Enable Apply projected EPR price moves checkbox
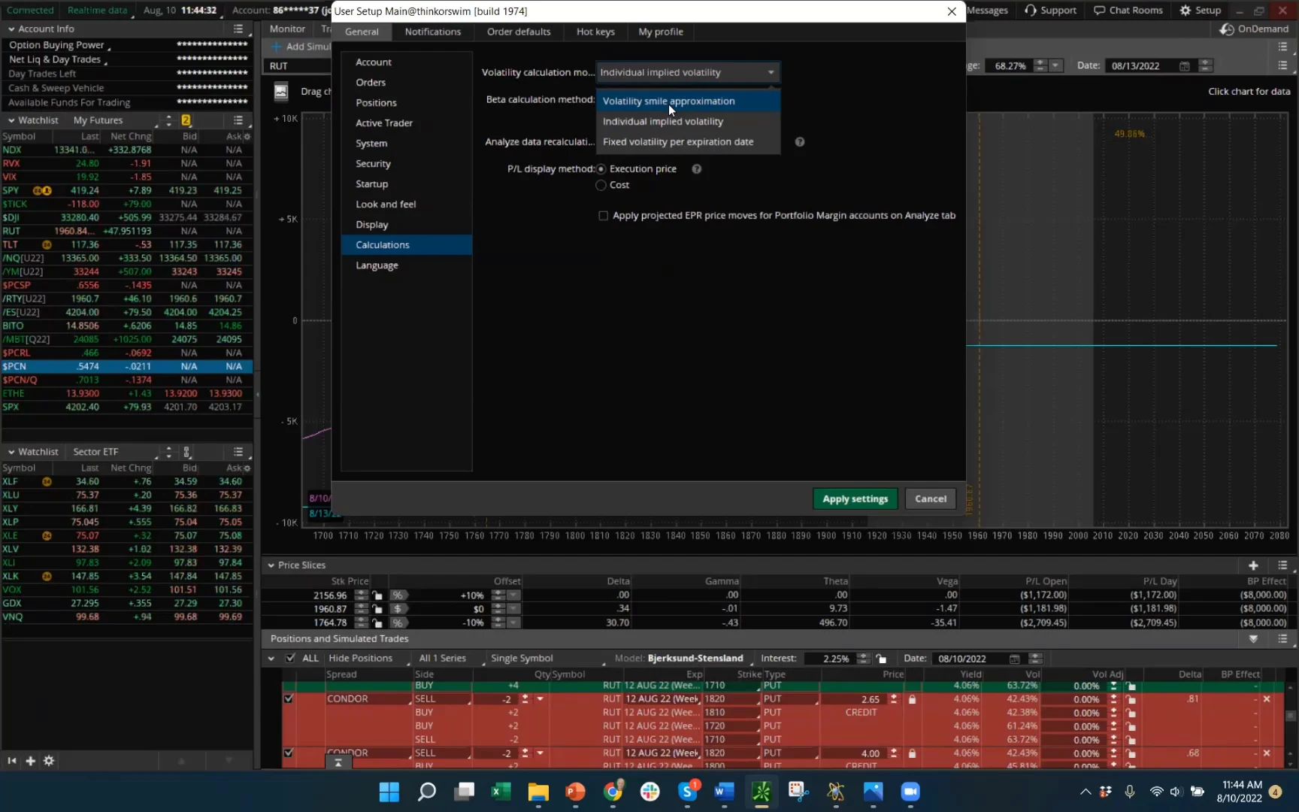The width and height of the screenshot is (1299, 812). click(603, 216)
